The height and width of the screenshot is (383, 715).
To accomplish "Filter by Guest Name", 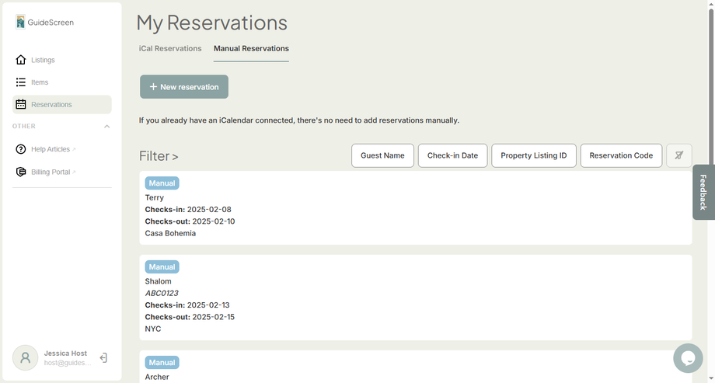I will [382, 155].
